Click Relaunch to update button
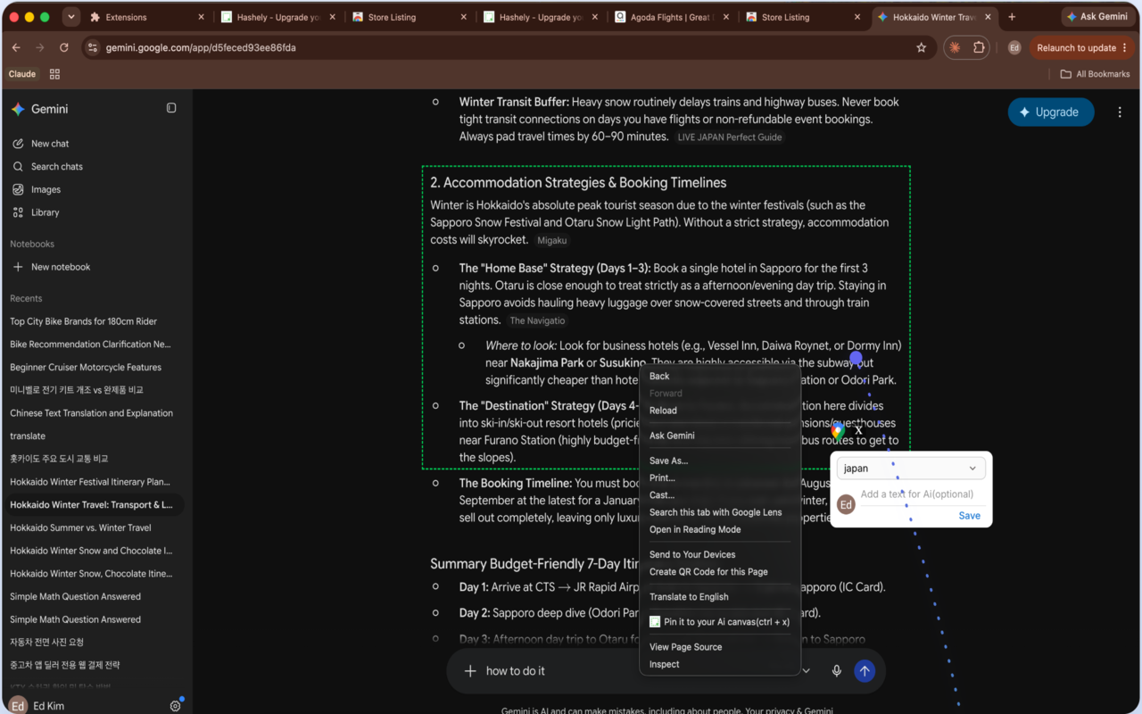The width and height of the screenshot is (1142, 714). pos(1080,47)
